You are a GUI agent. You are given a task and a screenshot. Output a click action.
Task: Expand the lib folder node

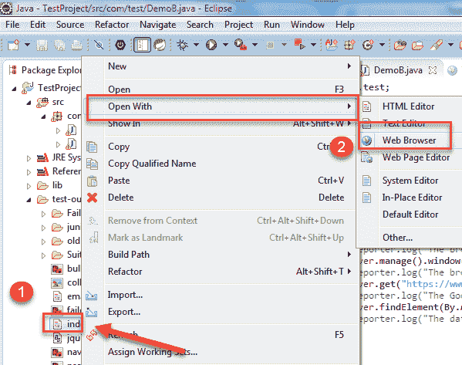[29, 186]
